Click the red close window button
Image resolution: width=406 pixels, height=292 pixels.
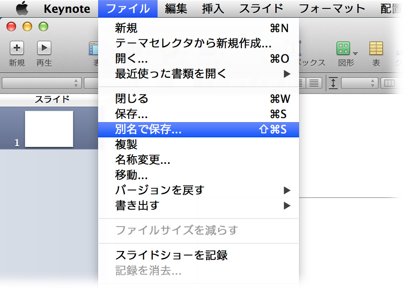[11, 27]
